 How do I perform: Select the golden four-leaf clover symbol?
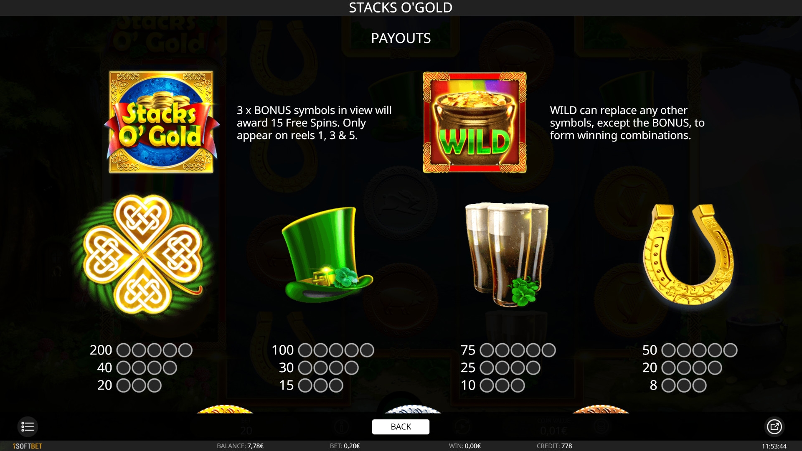[143, 255]
